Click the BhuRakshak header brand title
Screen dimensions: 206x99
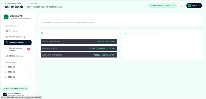14,7
